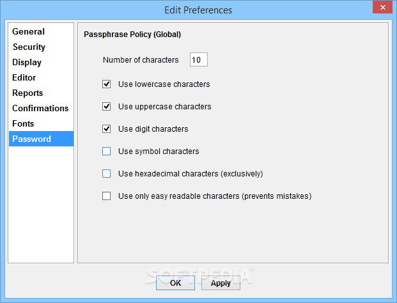Close the Edit Preferences dialog

tap(381, 7)
